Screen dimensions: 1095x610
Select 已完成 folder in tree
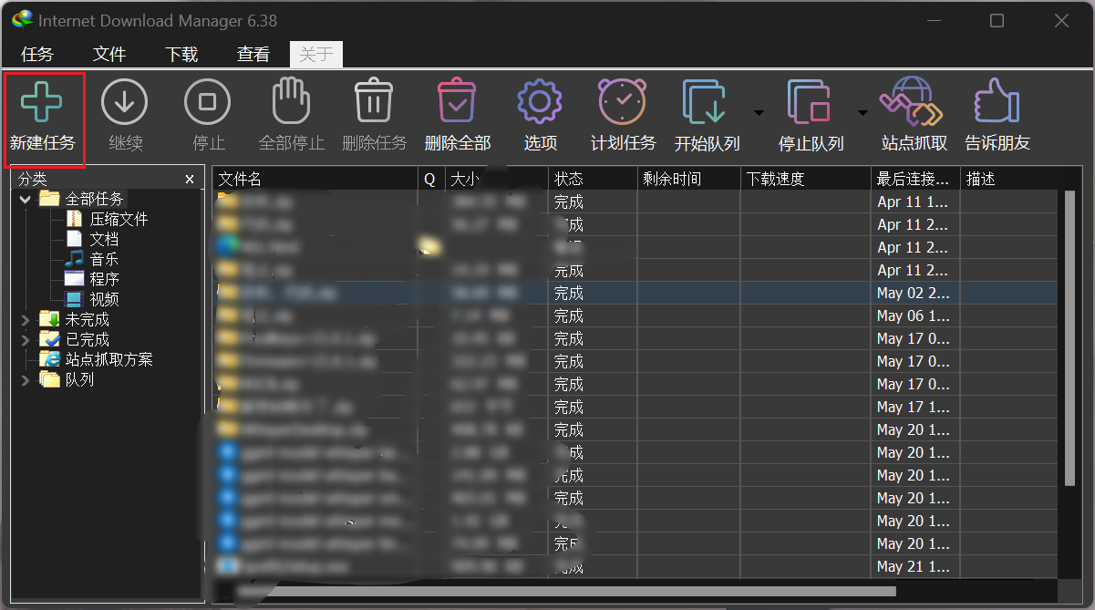click(x=87, y=339)
